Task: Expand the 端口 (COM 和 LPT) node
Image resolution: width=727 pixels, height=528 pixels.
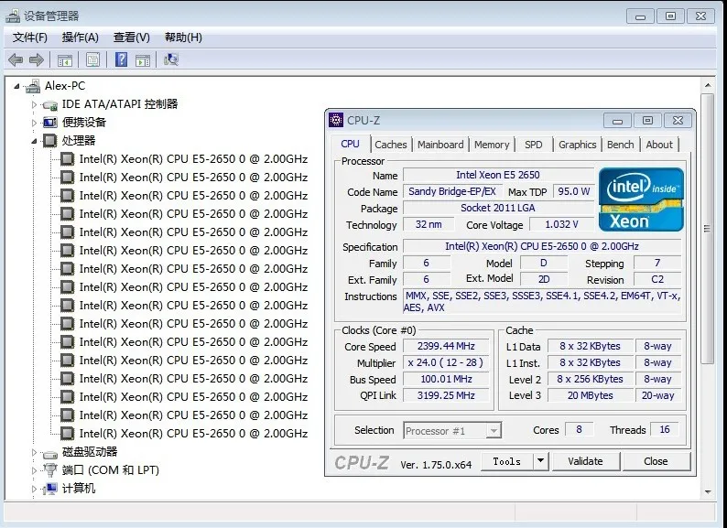Action: [x=34, y=470]
